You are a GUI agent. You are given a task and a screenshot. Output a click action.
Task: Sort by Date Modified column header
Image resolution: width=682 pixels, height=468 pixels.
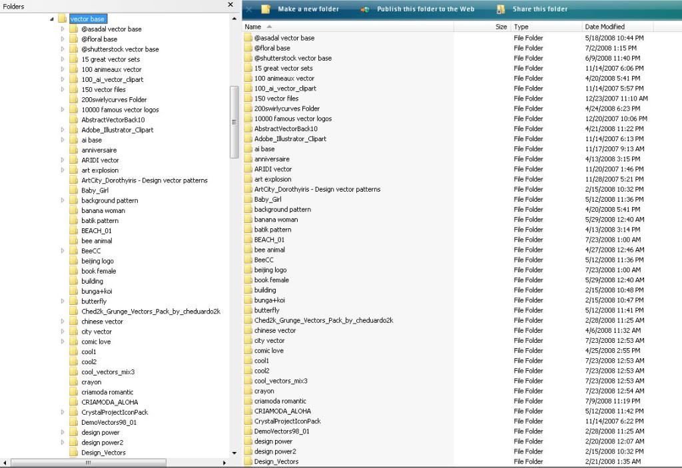click(x=617, y=27)
